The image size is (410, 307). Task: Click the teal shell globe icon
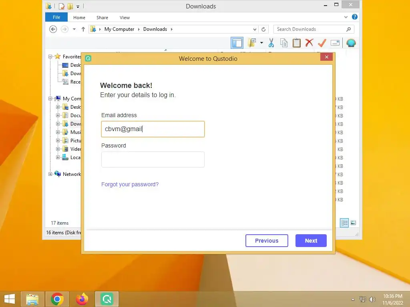coord(351,43)
